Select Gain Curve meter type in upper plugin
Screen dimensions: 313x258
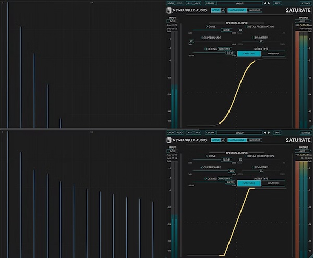click(249, 54)
